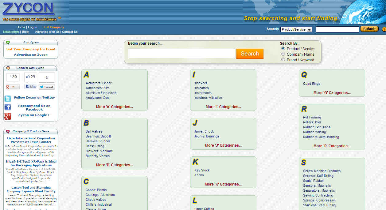Open Journal Bearings category

pyautogui.click(x=207, y=136)
